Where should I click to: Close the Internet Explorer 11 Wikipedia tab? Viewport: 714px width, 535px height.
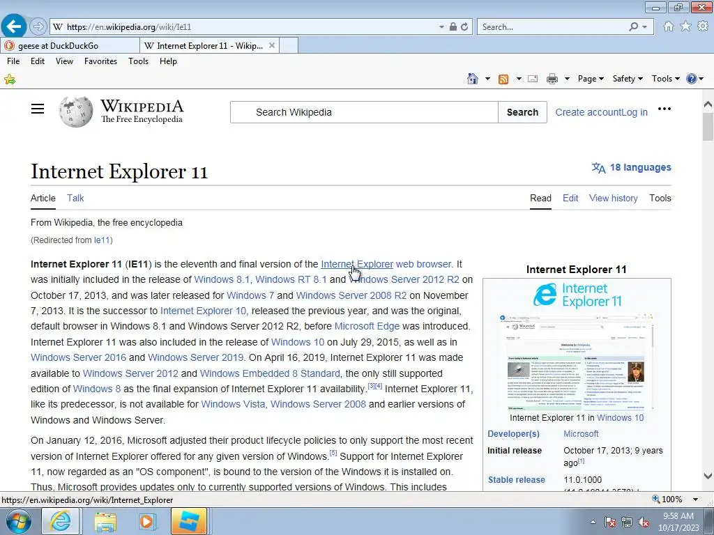point(272,45)
